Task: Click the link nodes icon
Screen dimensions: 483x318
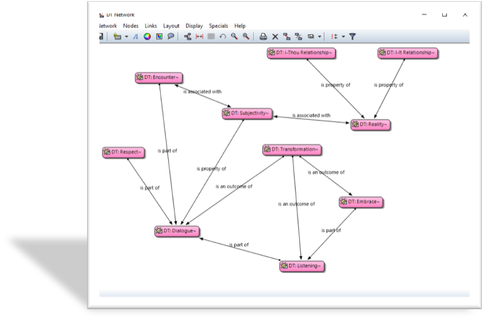Action: 287,37
